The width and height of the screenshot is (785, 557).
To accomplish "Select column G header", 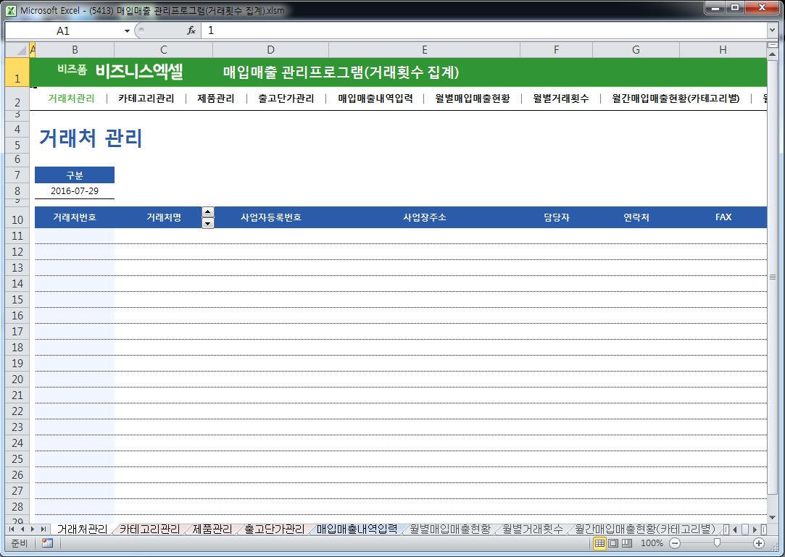I will click(x=636, y=49).
